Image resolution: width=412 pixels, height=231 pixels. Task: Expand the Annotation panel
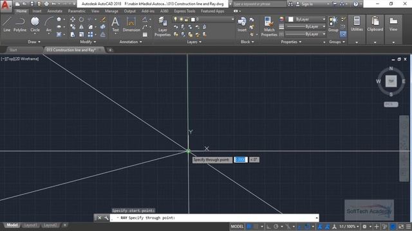[131, 42]
